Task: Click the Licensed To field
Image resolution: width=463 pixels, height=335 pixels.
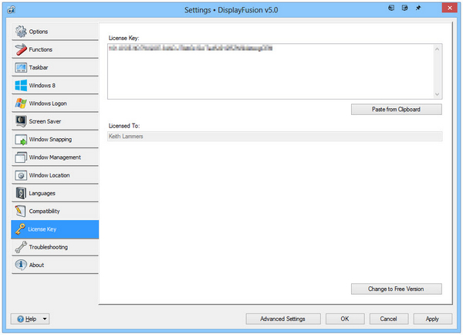Action: point(275,136)
